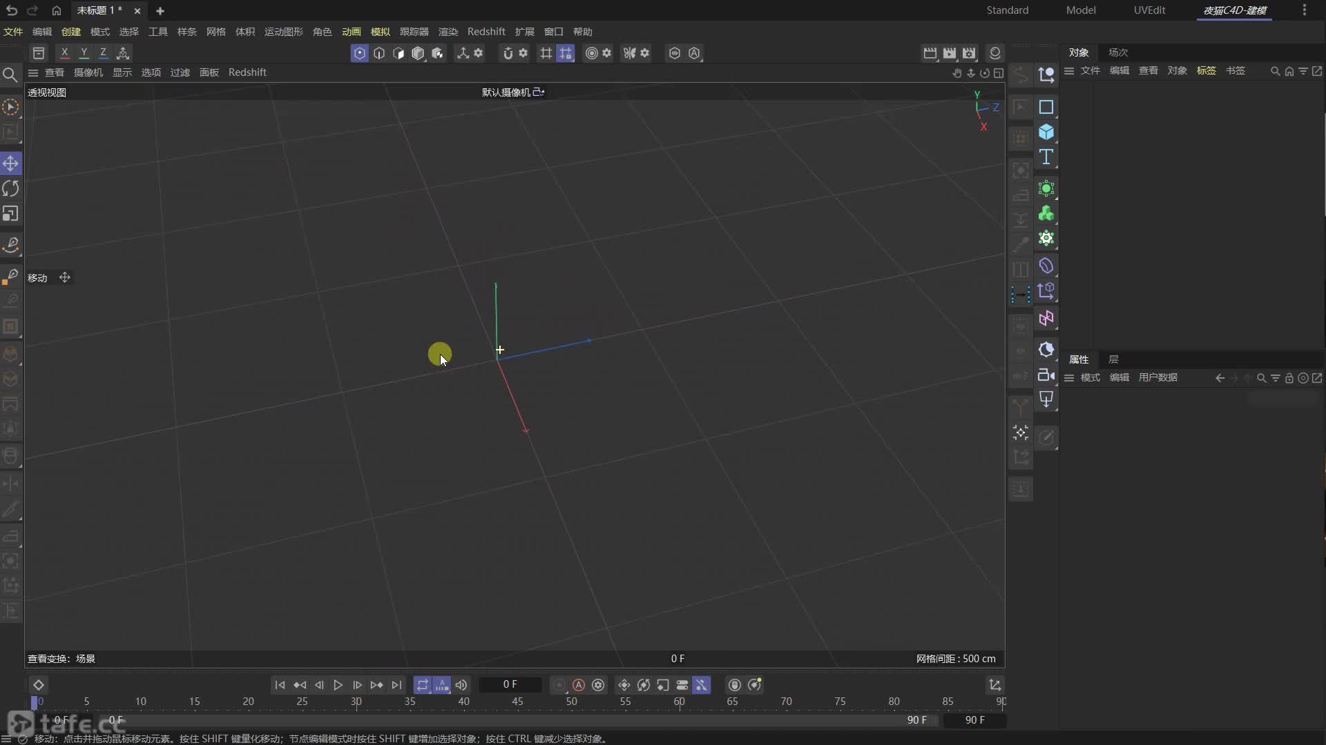1326x745 pixels.
Task: Select the Move tool in left toolbar
Action: [x=10, y=163]
